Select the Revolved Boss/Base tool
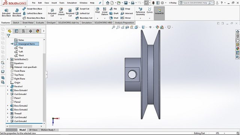The image size is (240, 135). coord(16,13)
